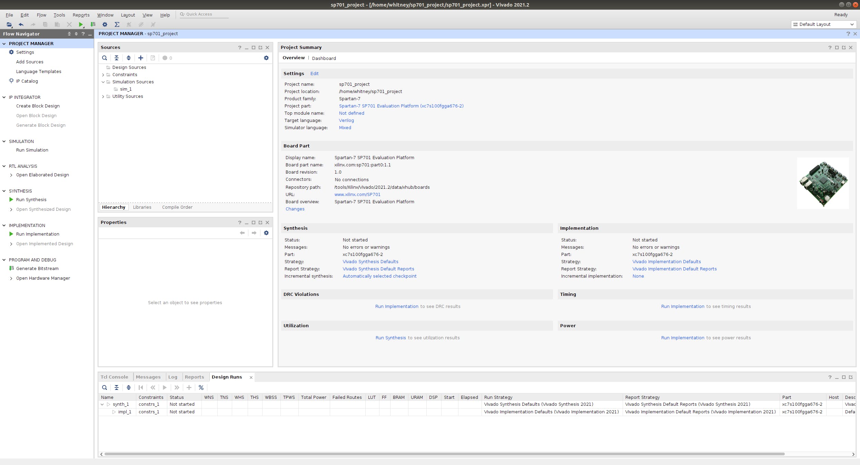Click the Edit link next to Settings
This screenshot has width=860, height=465.
tap(314, 73)
